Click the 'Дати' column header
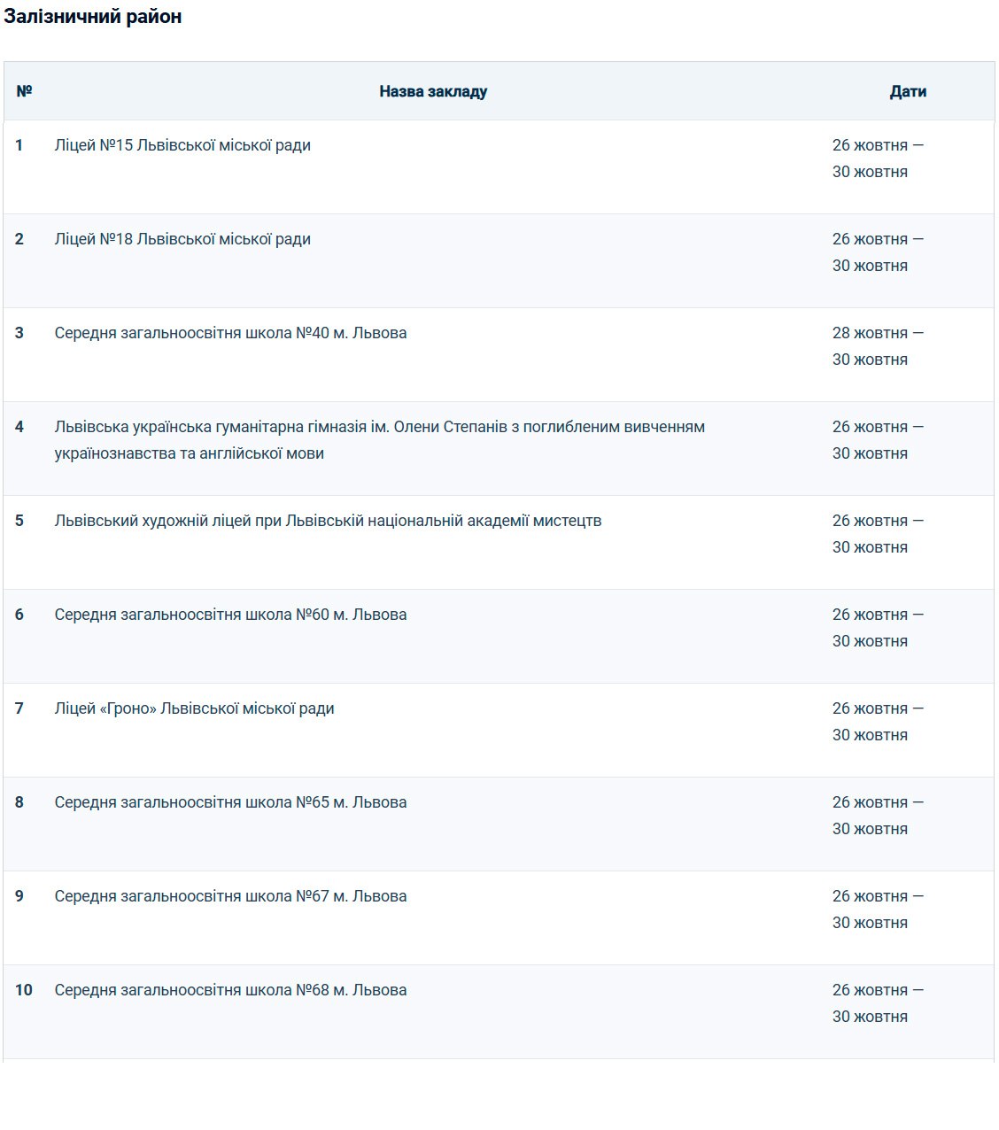 (x=908, y=91)
